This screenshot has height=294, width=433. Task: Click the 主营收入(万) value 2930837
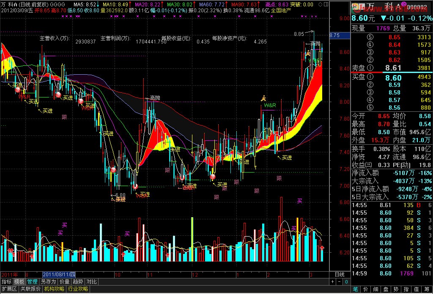85,42
